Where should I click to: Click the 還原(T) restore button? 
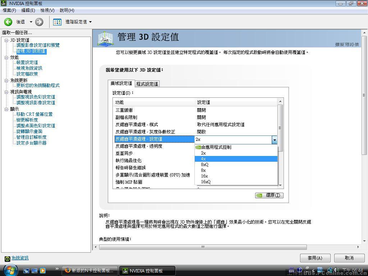point(268,195)
